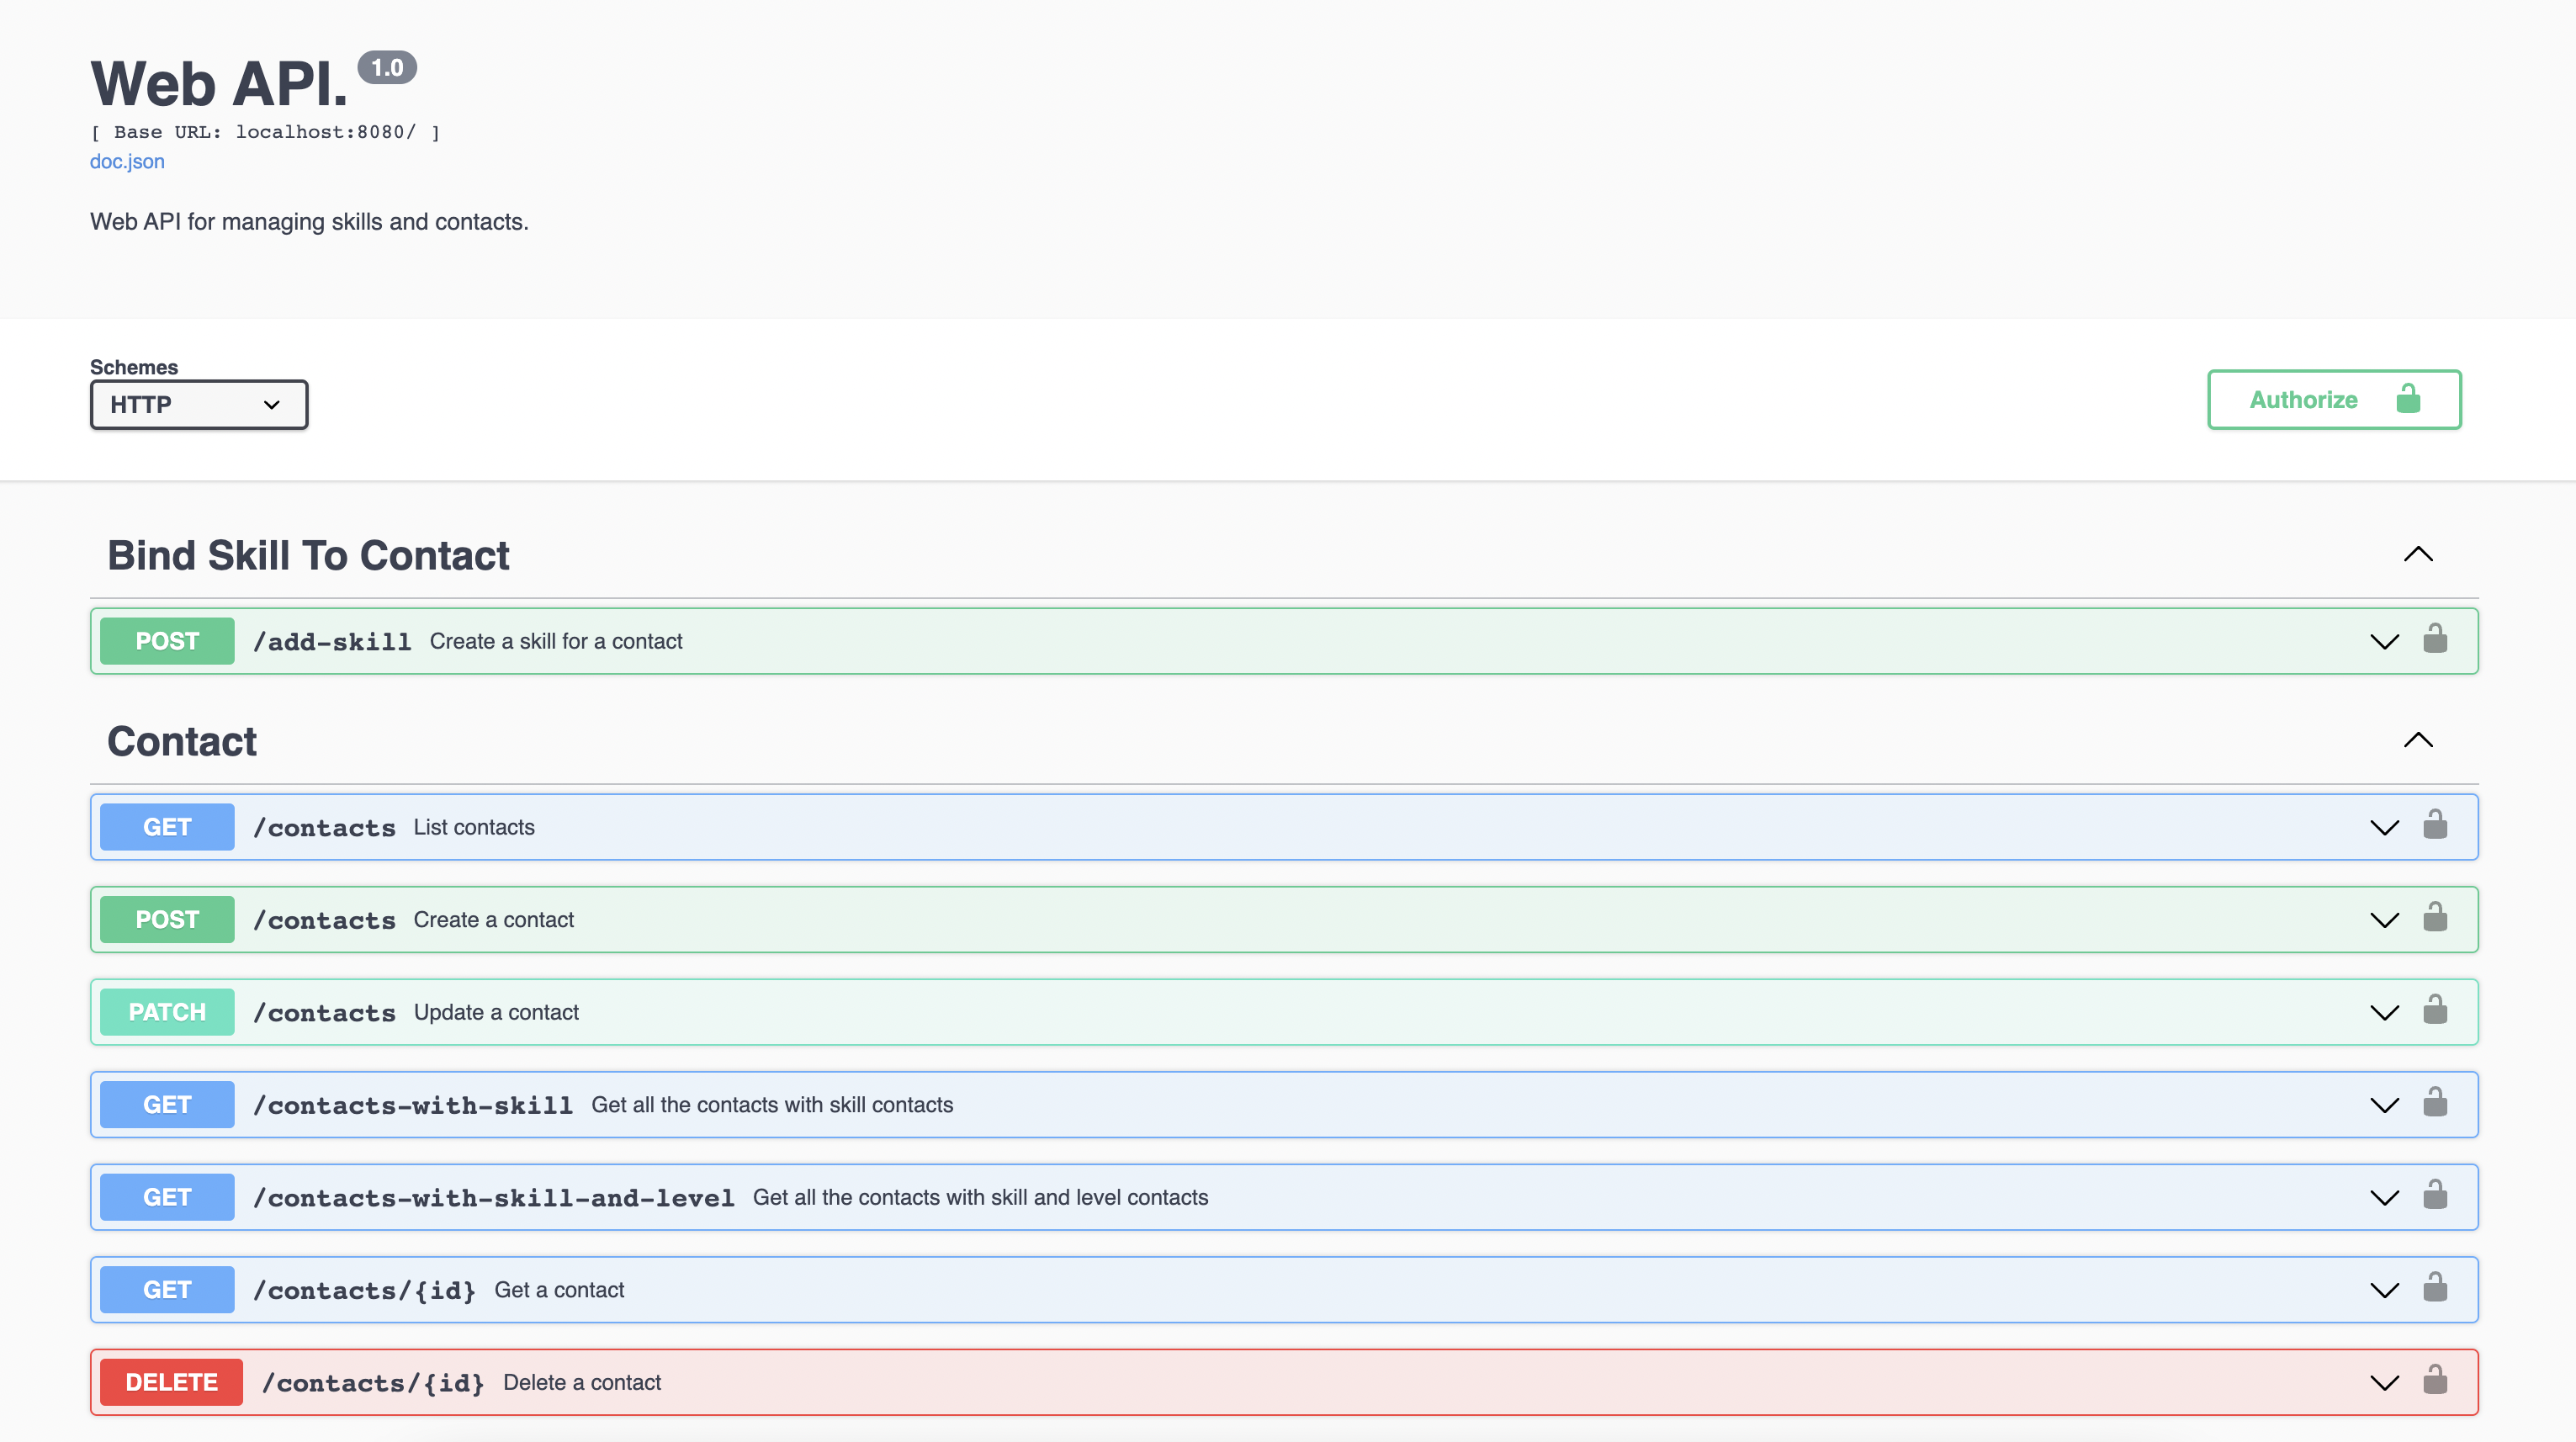Click the Bind Skill To Contact heading

308,556
